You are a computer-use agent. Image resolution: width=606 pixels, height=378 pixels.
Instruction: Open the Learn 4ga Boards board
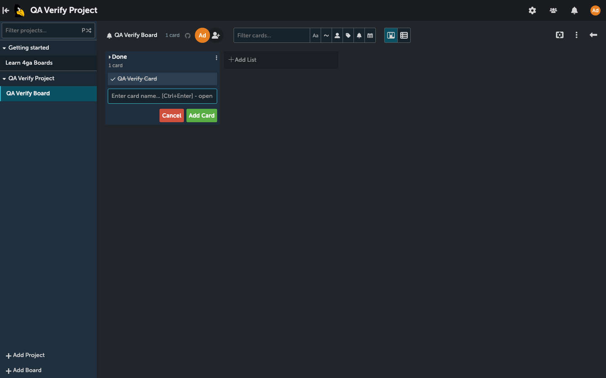pyautogui.click(x=48, y=63)
